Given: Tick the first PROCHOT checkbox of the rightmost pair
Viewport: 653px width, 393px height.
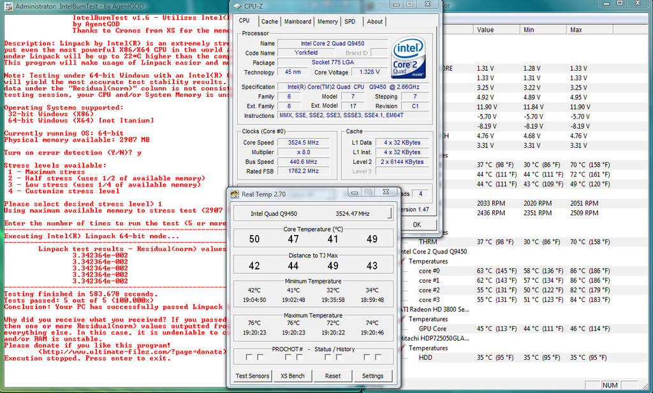Looking at the screenshot, I should point(367,357).
